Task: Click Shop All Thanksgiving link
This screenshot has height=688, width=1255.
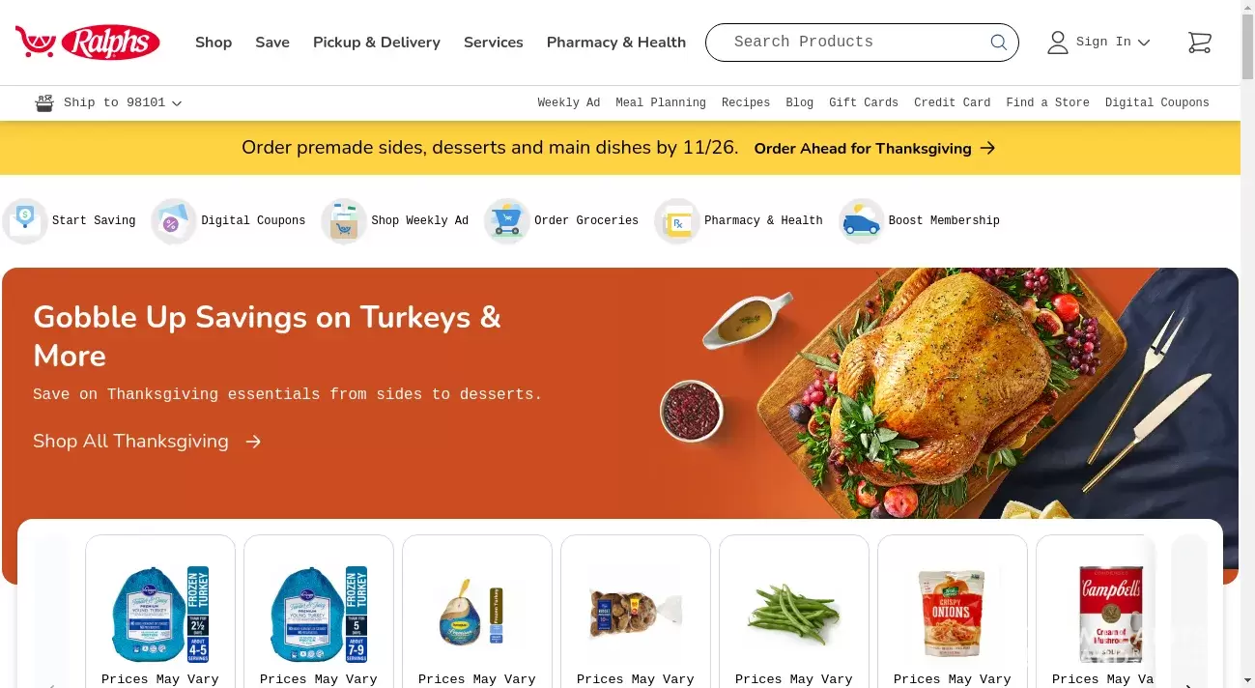Action: point(147,442)
